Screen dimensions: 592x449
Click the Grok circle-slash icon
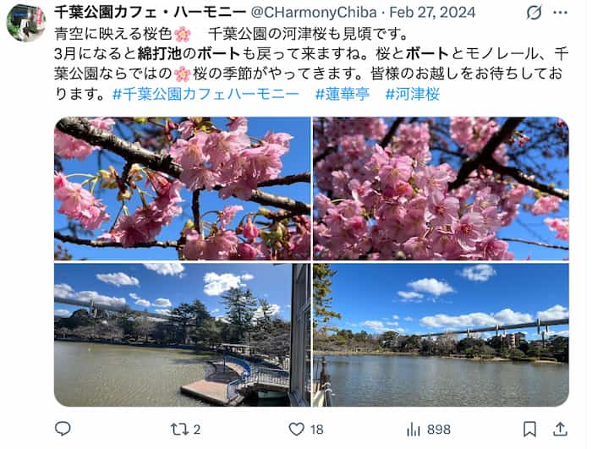(534, 13)
